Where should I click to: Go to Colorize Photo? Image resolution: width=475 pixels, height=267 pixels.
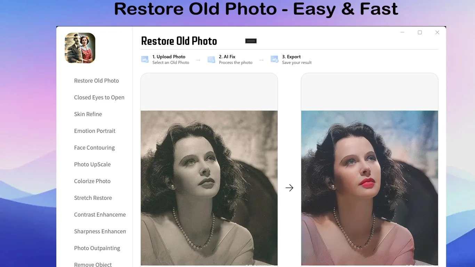(x=92, y=181)
